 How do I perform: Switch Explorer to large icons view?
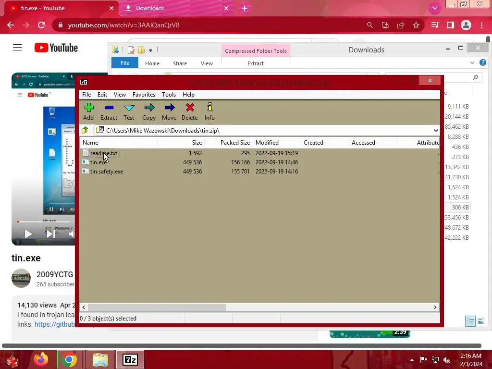click(x=480, y=321)
